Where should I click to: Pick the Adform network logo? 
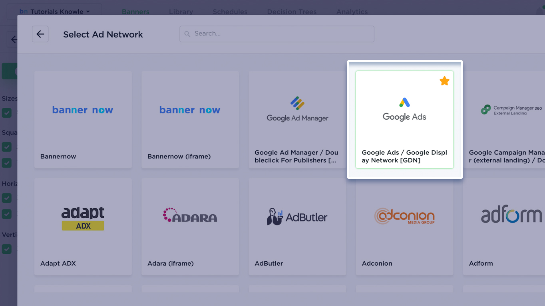pyautogui.click(x=511, y=215)
